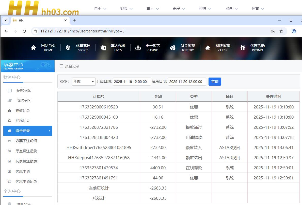Select 提现记录 in the sidebar menu
This screenshot has width=302, height=205.
click(23, 121)
